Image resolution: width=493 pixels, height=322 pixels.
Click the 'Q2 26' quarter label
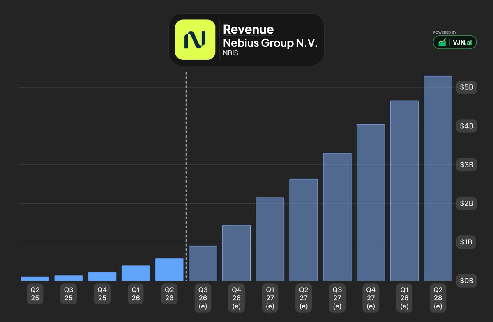click(169, 294)
